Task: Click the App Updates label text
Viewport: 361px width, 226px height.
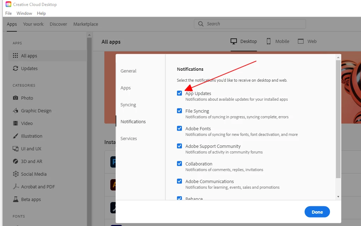Action: [198, 93]
